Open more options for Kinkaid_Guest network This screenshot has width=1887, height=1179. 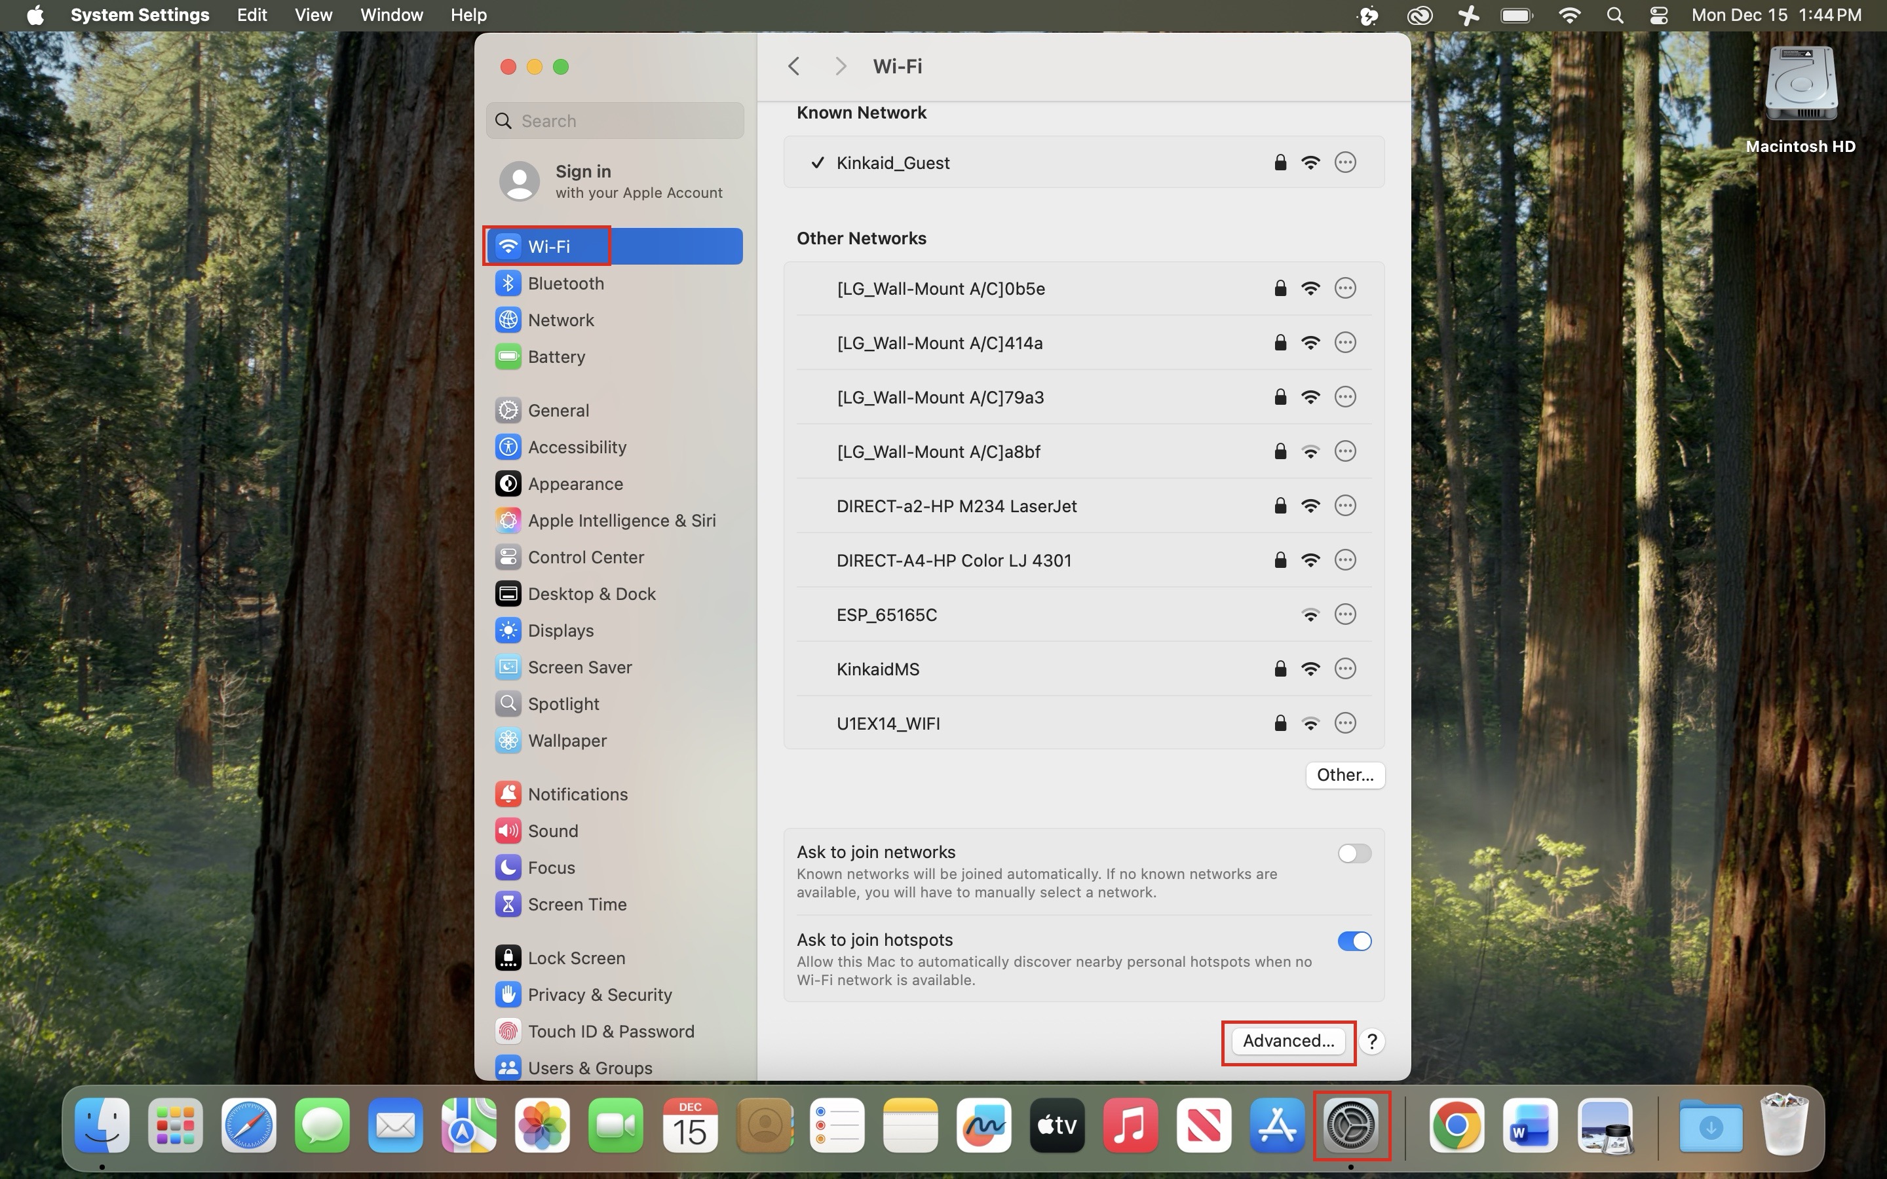(x=1345, y=162)
